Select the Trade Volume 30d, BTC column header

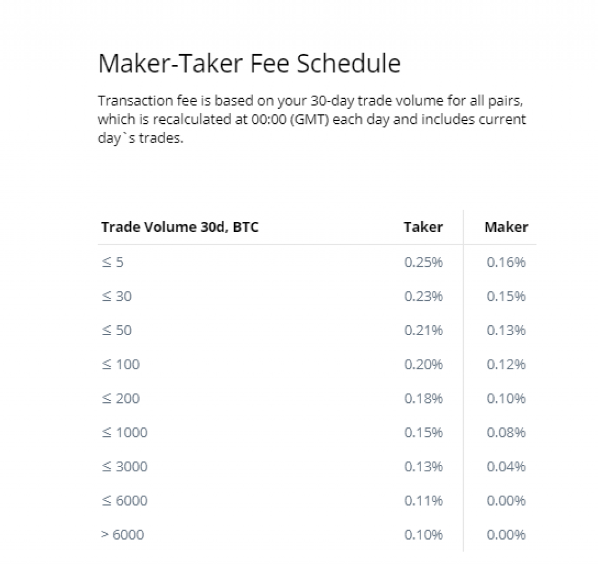tap(180, 227)
